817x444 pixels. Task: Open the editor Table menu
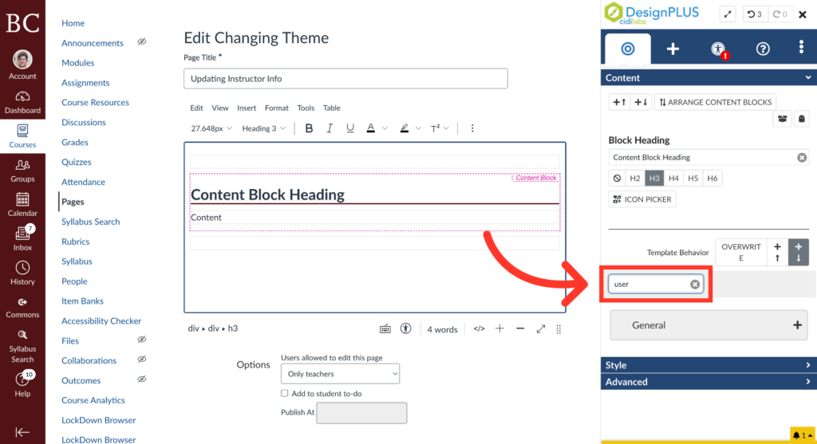pyautogui.click(x=331, y=108)
